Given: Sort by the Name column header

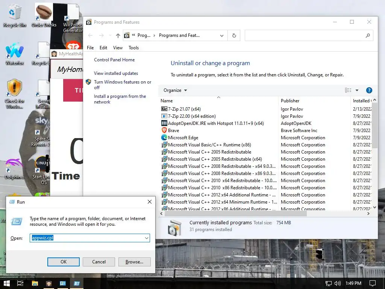Looking at the screenshot, I should coord(218,101).
